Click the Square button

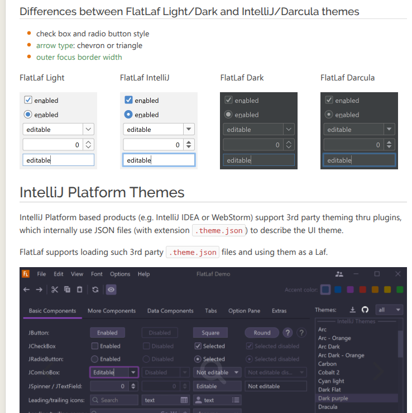point(210,333)
